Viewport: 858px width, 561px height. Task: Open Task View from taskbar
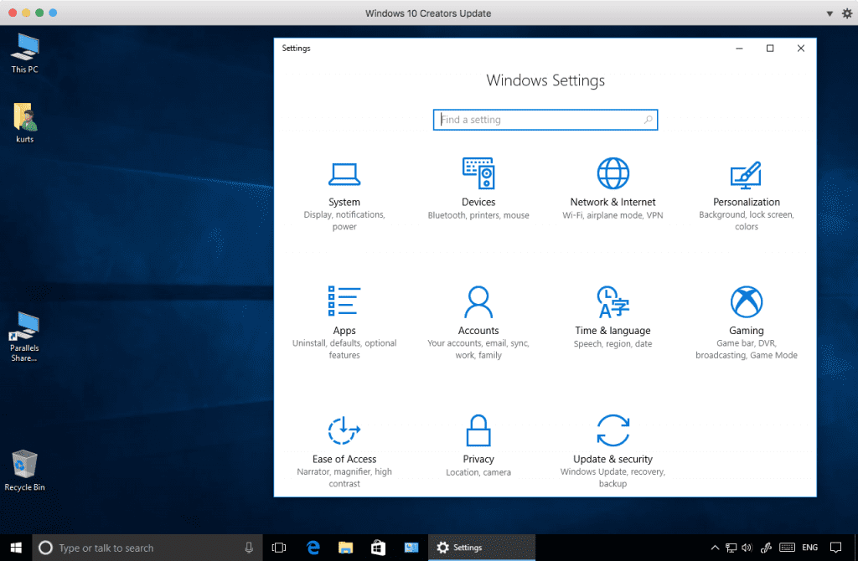coord(279,548)
